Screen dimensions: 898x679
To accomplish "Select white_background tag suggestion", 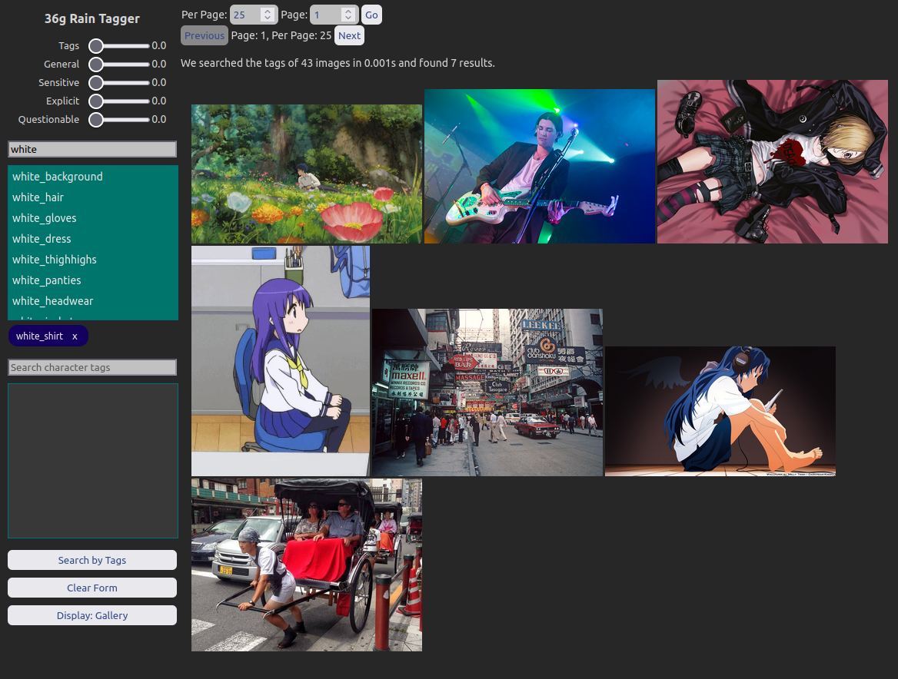I will click(93, 177).
